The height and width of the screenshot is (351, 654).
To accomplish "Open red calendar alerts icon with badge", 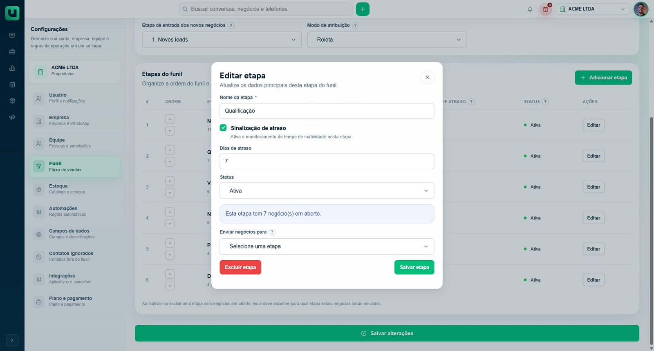I will pyautogui.click(x=546, y=9).
